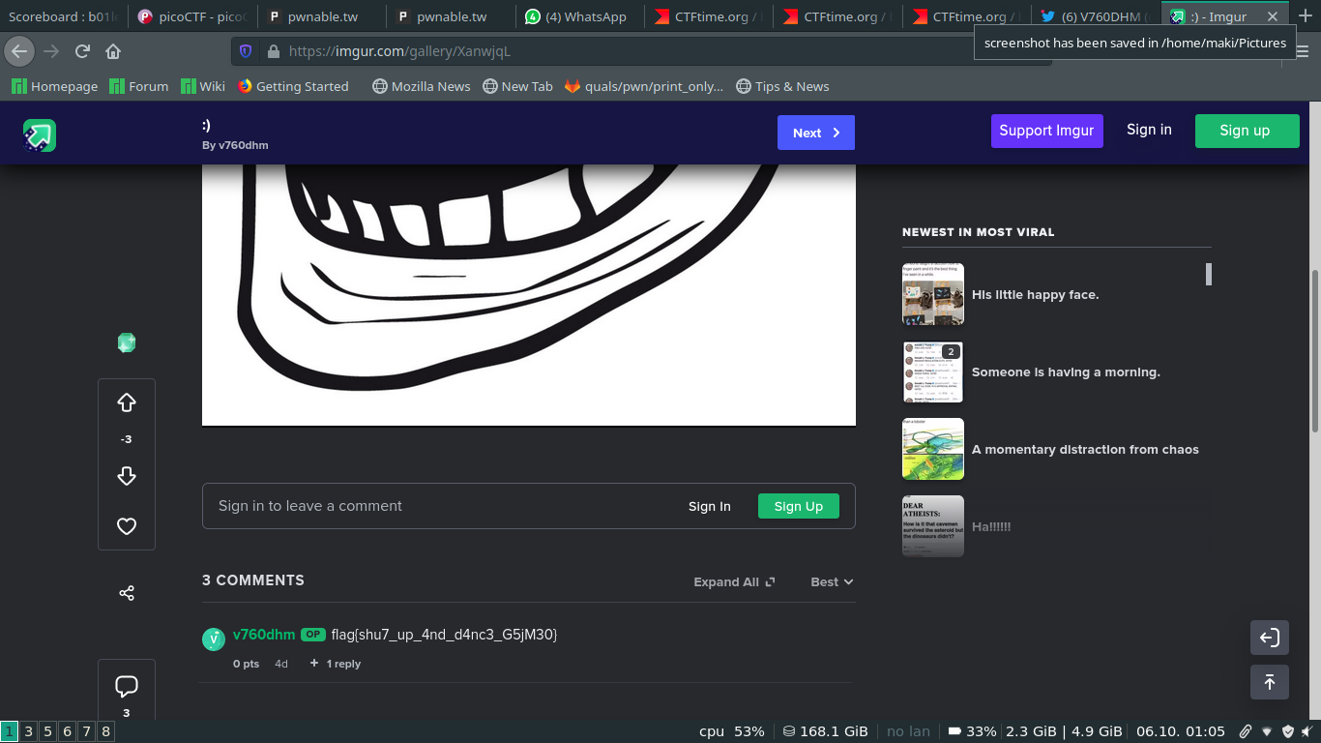Screen dimensions: 1321x743
Task: Click the browser forward arrow
Action: click(51, 51)
